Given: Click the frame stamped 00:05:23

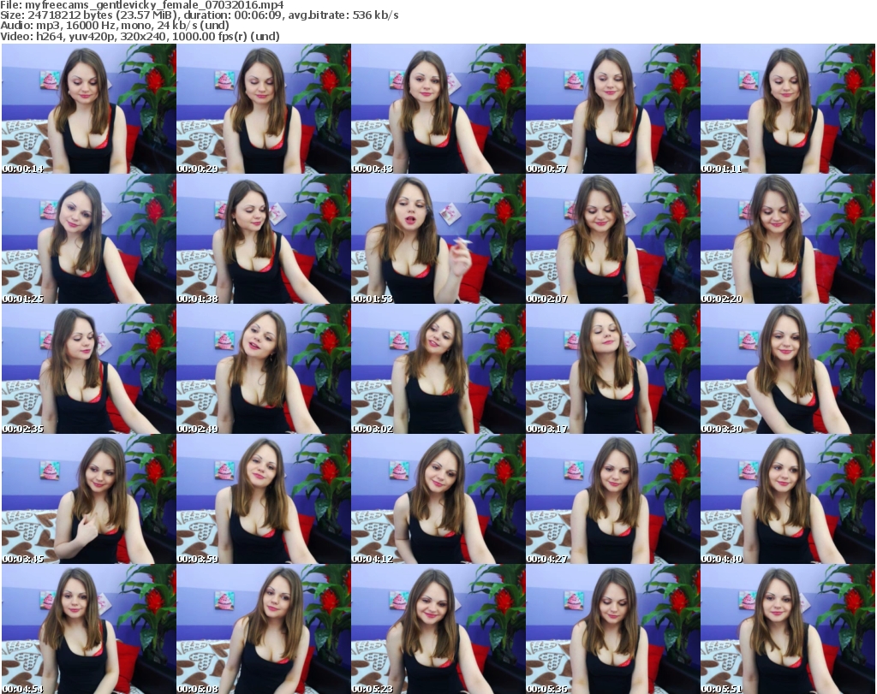Looking at the screenshot, I should click(438, 629).
